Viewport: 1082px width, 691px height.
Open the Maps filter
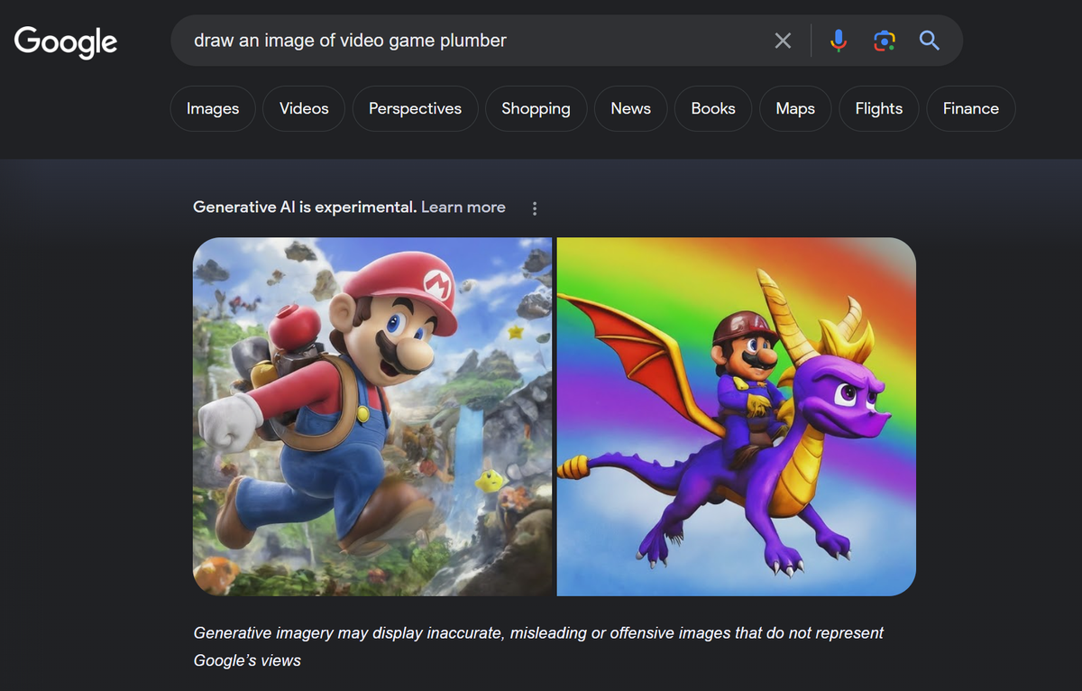[x=795, y=108]
